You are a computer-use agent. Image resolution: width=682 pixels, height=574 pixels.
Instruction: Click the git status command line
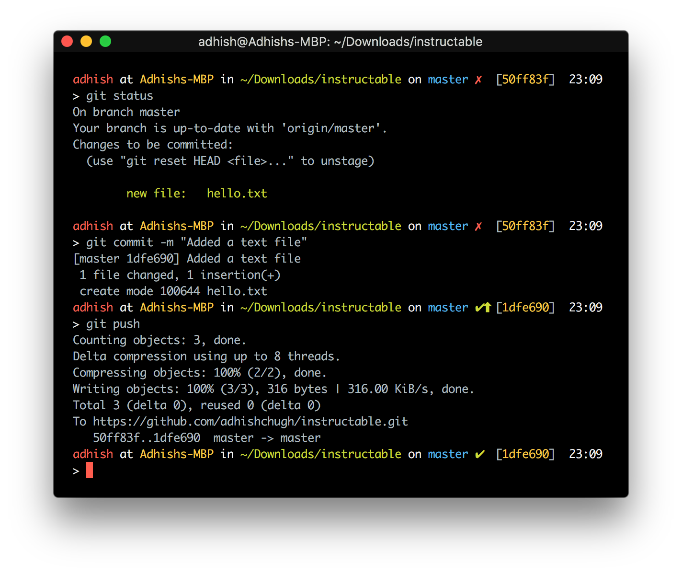pos(119,95)
